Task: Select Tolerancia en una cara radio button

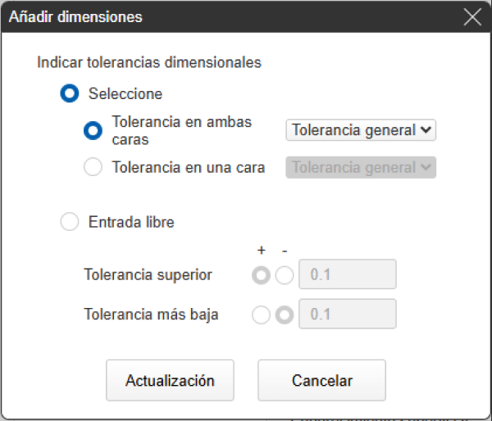Action: (x=94, y=168)
